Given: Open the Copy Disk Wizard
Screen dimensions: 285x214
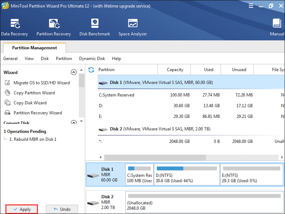Looking at the screenshot, I should pyautogui.click(x=30, y=103).
